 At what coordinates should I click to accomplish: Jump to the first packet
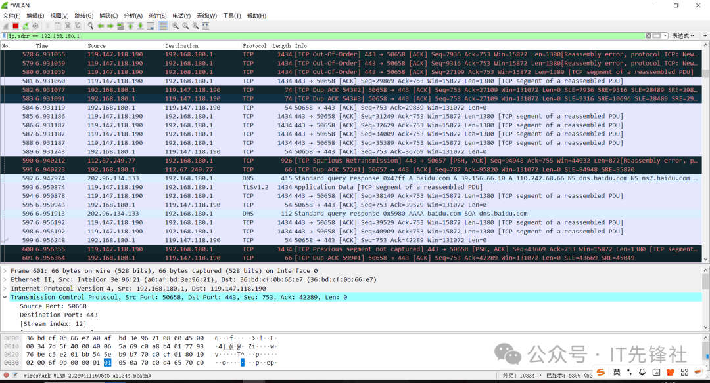[x=130, y=26]
